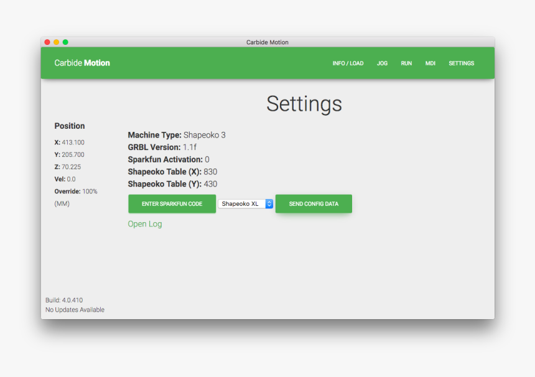
Task: Click the Override: 100% status text
Action: tap(76, 191)
